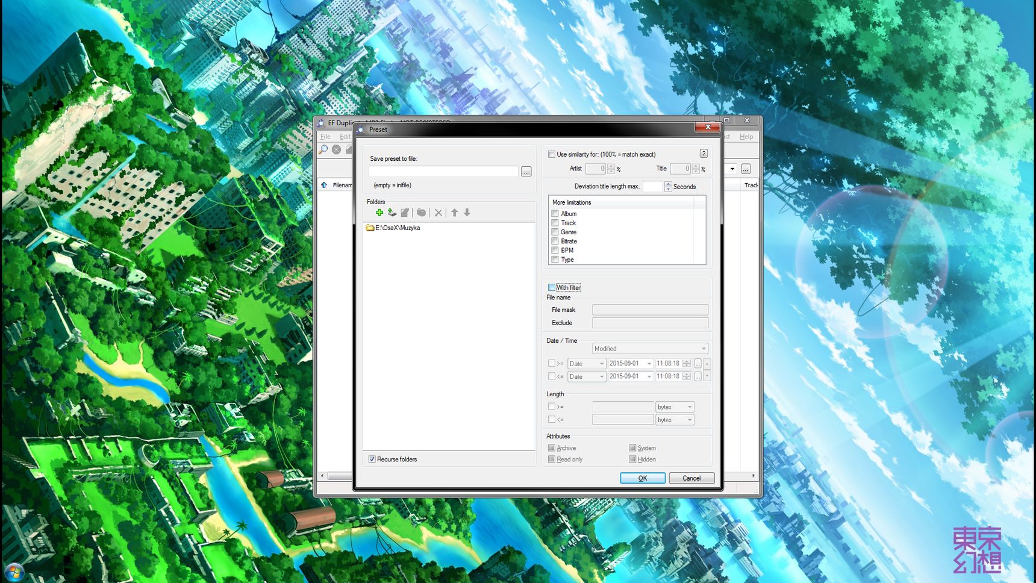The height and width of the screenshot is (583, 1036).
Task: Click the 11:08:18 time spinner in >= row
Action: (x=687, y=364)
